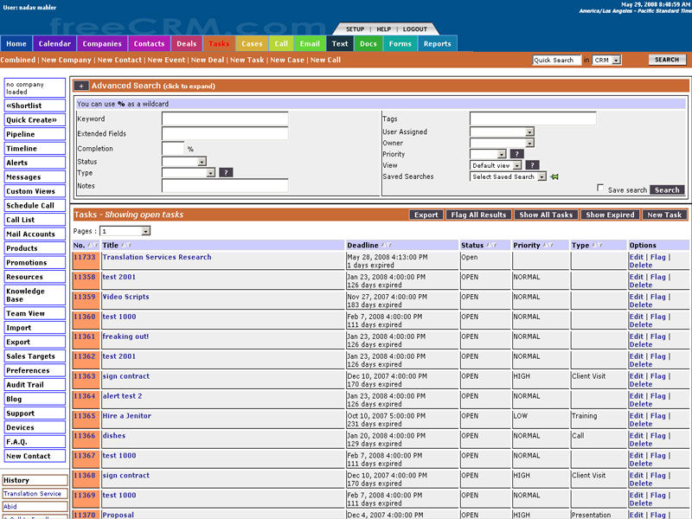Switch to the Calendar tab

54,44
